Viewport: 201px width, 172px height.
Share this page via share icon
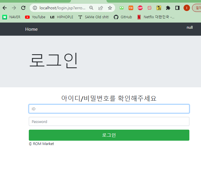click(101, 8)
